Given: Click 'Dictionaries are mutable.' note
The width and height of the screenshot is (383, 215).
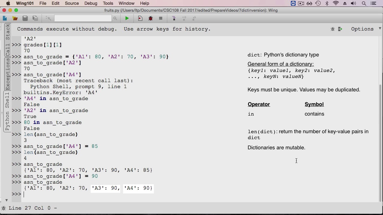Looking at the screenshot, I should tap(276, 148).
